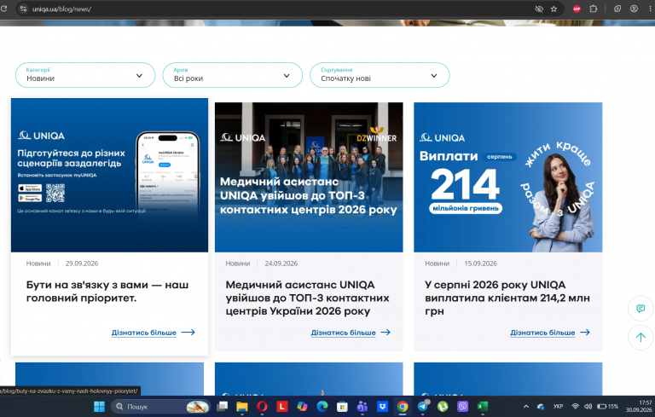The width and height of the screenshot is (655, 417).
Task: Open Microsoft Store from the taskbar
Action: [x=342, y=407]
